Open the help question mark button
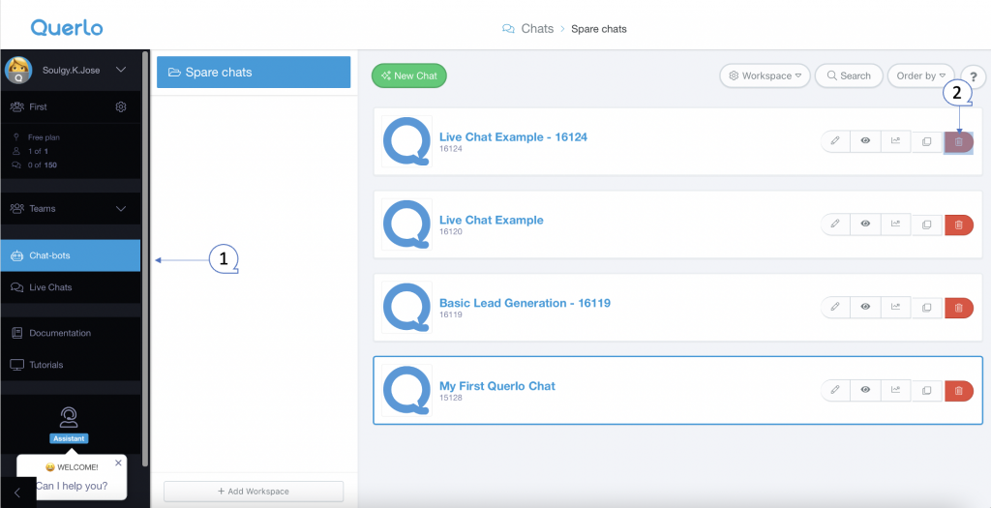 pyautogui.click(x=974, y=76)
